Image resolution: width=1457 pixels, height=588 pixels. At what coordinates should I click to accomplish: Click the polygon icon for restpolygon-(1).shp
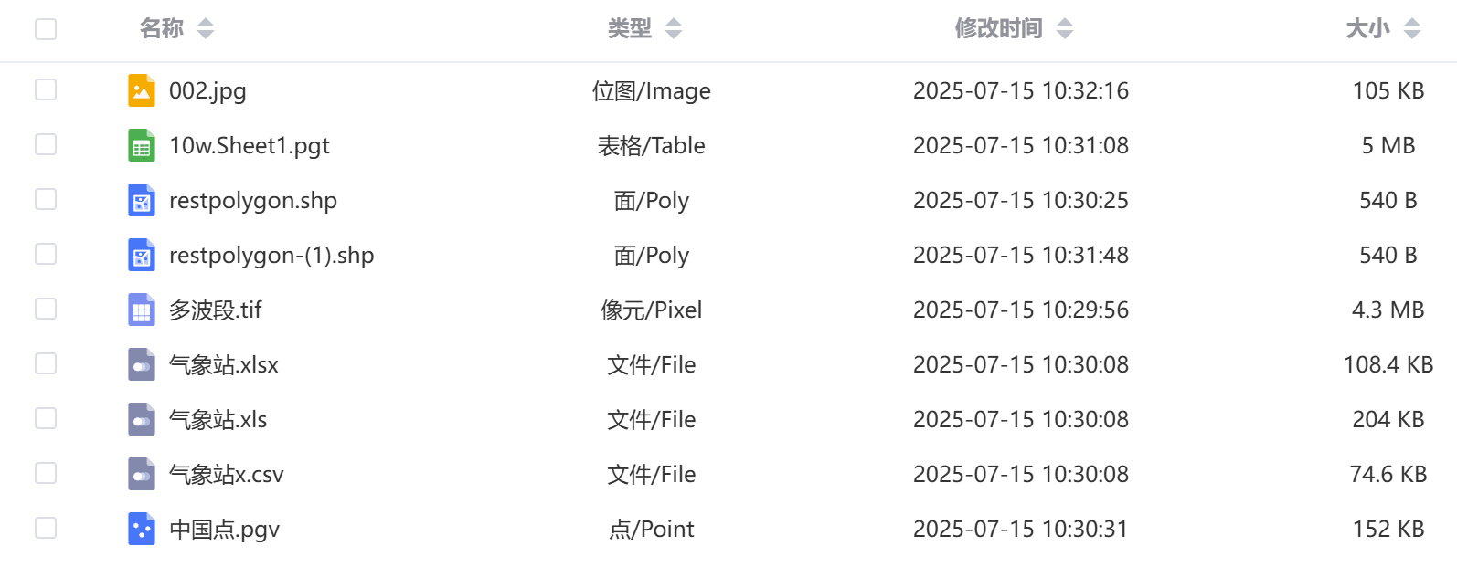[x=141, y=255]
